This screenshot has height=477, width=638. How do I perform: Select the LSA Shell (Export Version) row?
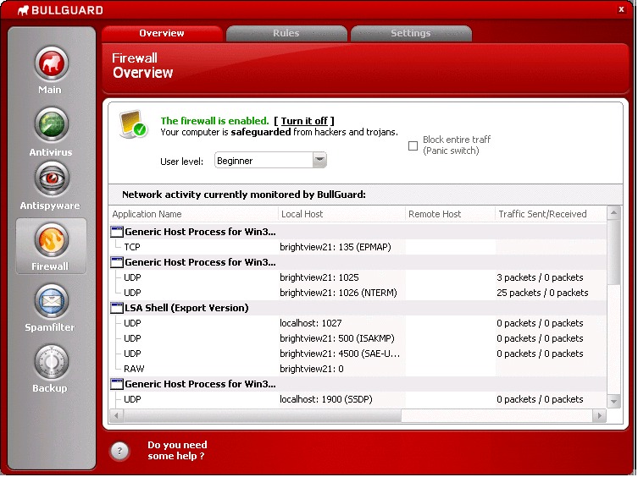coord(358,308)
